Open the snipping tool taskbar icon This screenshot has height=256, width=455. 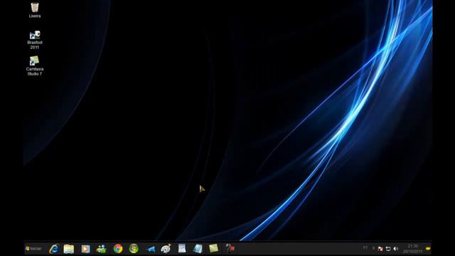230,248
